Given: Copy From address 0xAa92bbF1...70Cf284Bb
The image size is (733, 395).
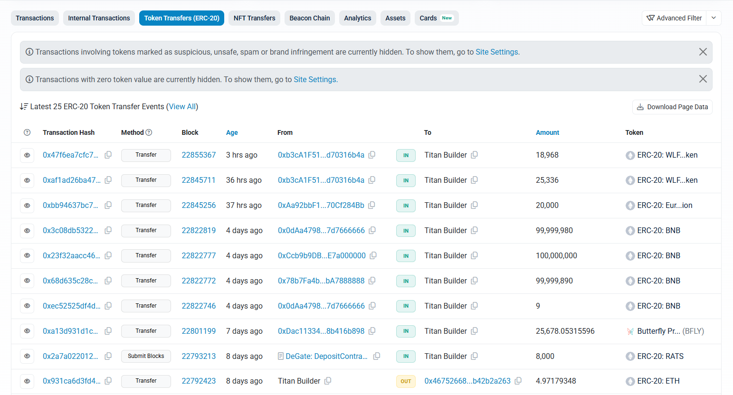Looking at the screenshot, I should pos(372,205).
